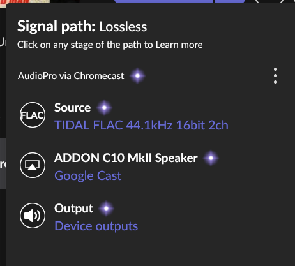Select the Source stage label

72,108
